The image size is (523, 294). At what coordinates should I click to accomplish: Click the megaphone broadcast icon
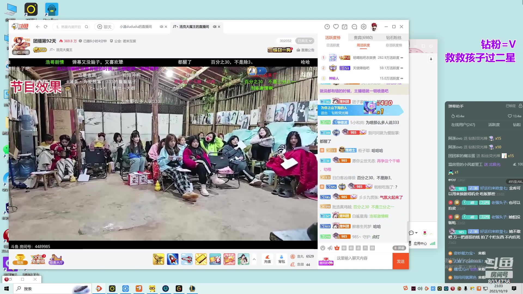(330, 248)
